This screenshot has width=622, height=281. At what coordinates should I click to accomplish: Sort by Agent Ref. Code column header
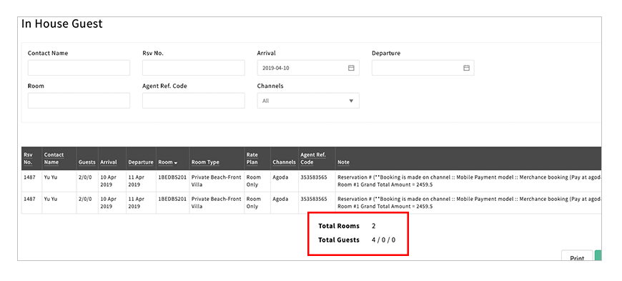pos(312,158)
